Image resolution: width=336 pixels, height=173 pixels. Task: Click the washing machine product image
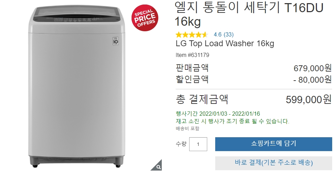(x=77, y=87)
